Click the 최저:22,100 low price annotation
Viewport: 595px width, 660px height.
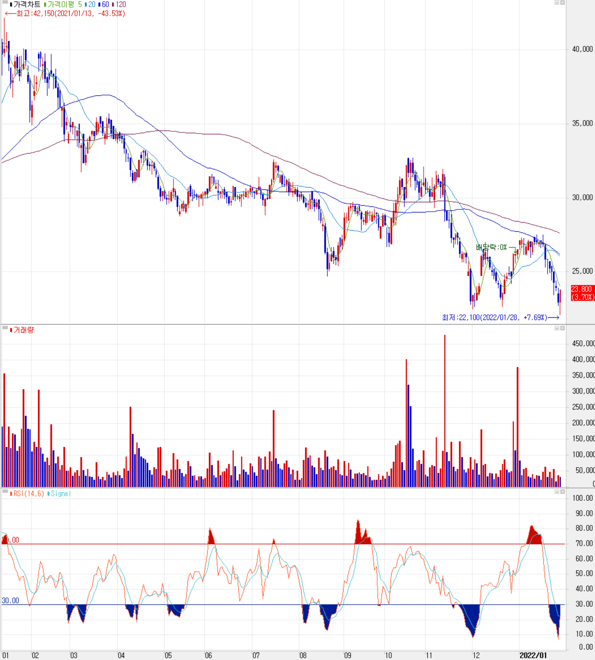500,317
